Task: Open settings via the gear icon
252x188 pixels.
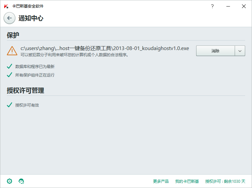Action: pyautogui.click(x=9, y=181)
